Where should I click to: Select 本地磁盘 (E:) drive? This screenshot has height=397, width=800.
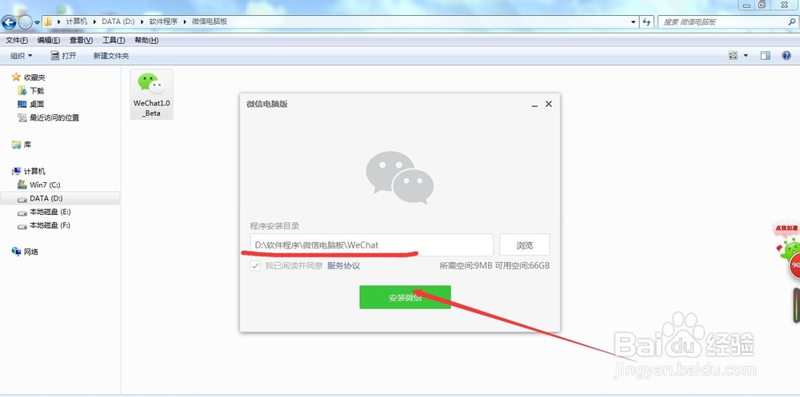[x=44, y=212]
